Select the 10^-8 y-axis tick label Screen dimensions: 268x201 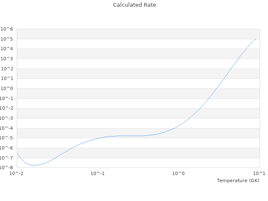click(6, 167)
